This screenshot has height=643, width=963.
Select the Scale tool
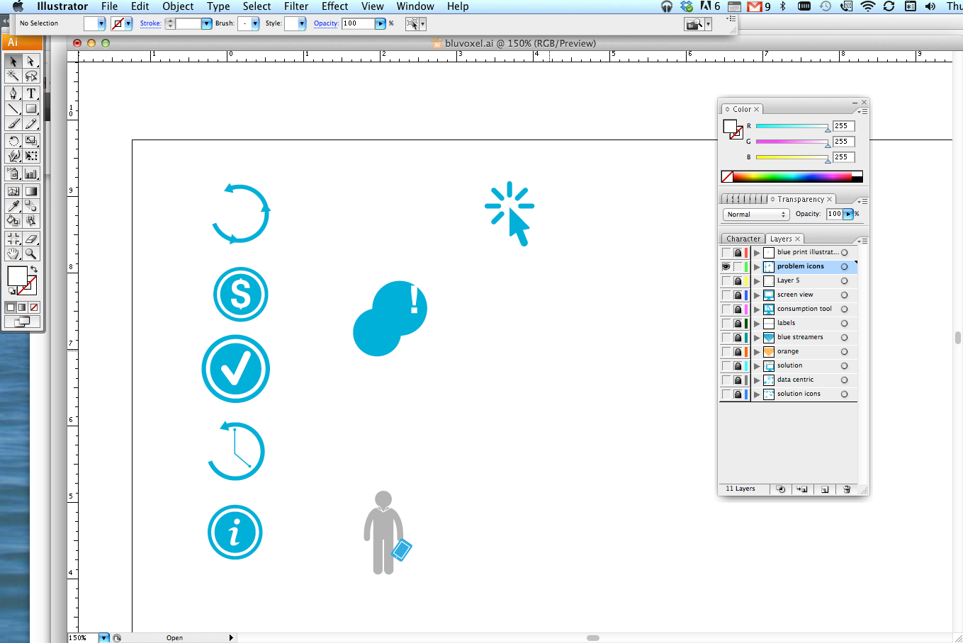coord(31,141)
